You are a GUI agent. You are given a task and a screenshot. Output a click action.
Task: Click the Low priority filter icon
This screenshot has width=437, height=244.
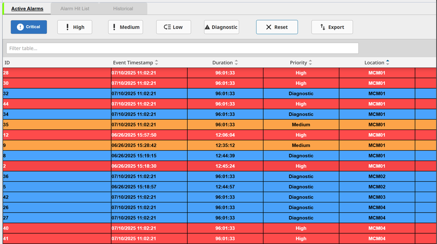[x=167, y=27]
